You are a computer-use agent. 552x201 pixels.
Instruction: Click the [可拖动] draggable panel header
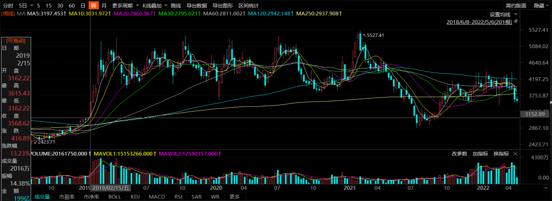[x=15, y=40]
